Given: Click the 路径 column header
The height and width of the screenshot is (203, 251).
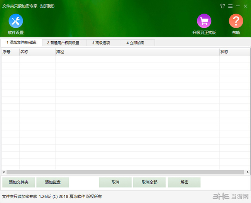Looking at the screenshot, I should [137, 52].
